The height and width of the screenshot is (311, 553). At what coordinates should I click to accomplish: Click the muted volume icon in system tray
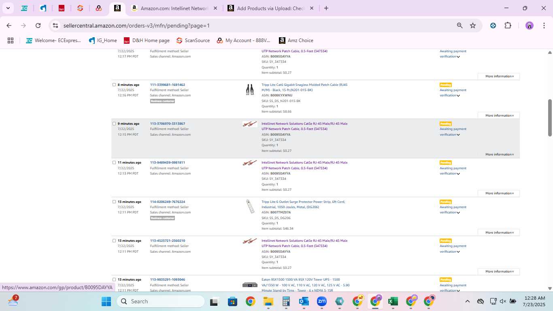click(503, 301)
